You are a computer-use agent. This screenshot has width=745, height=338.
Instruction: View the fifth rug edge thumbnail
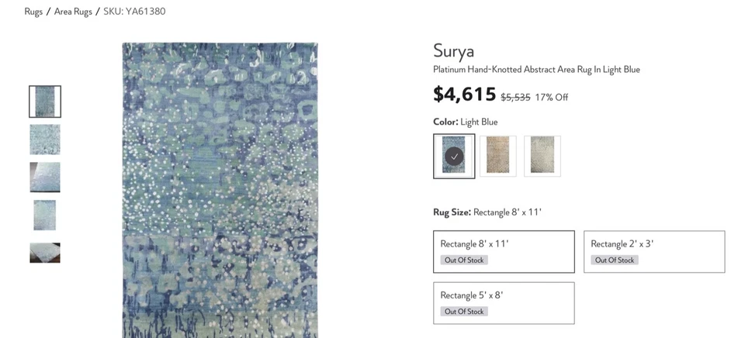click(45, 253)
